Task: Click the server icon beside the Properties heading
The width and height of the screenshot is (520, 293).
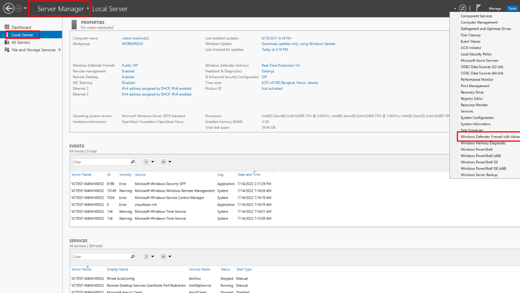Action: pos(74,25)
